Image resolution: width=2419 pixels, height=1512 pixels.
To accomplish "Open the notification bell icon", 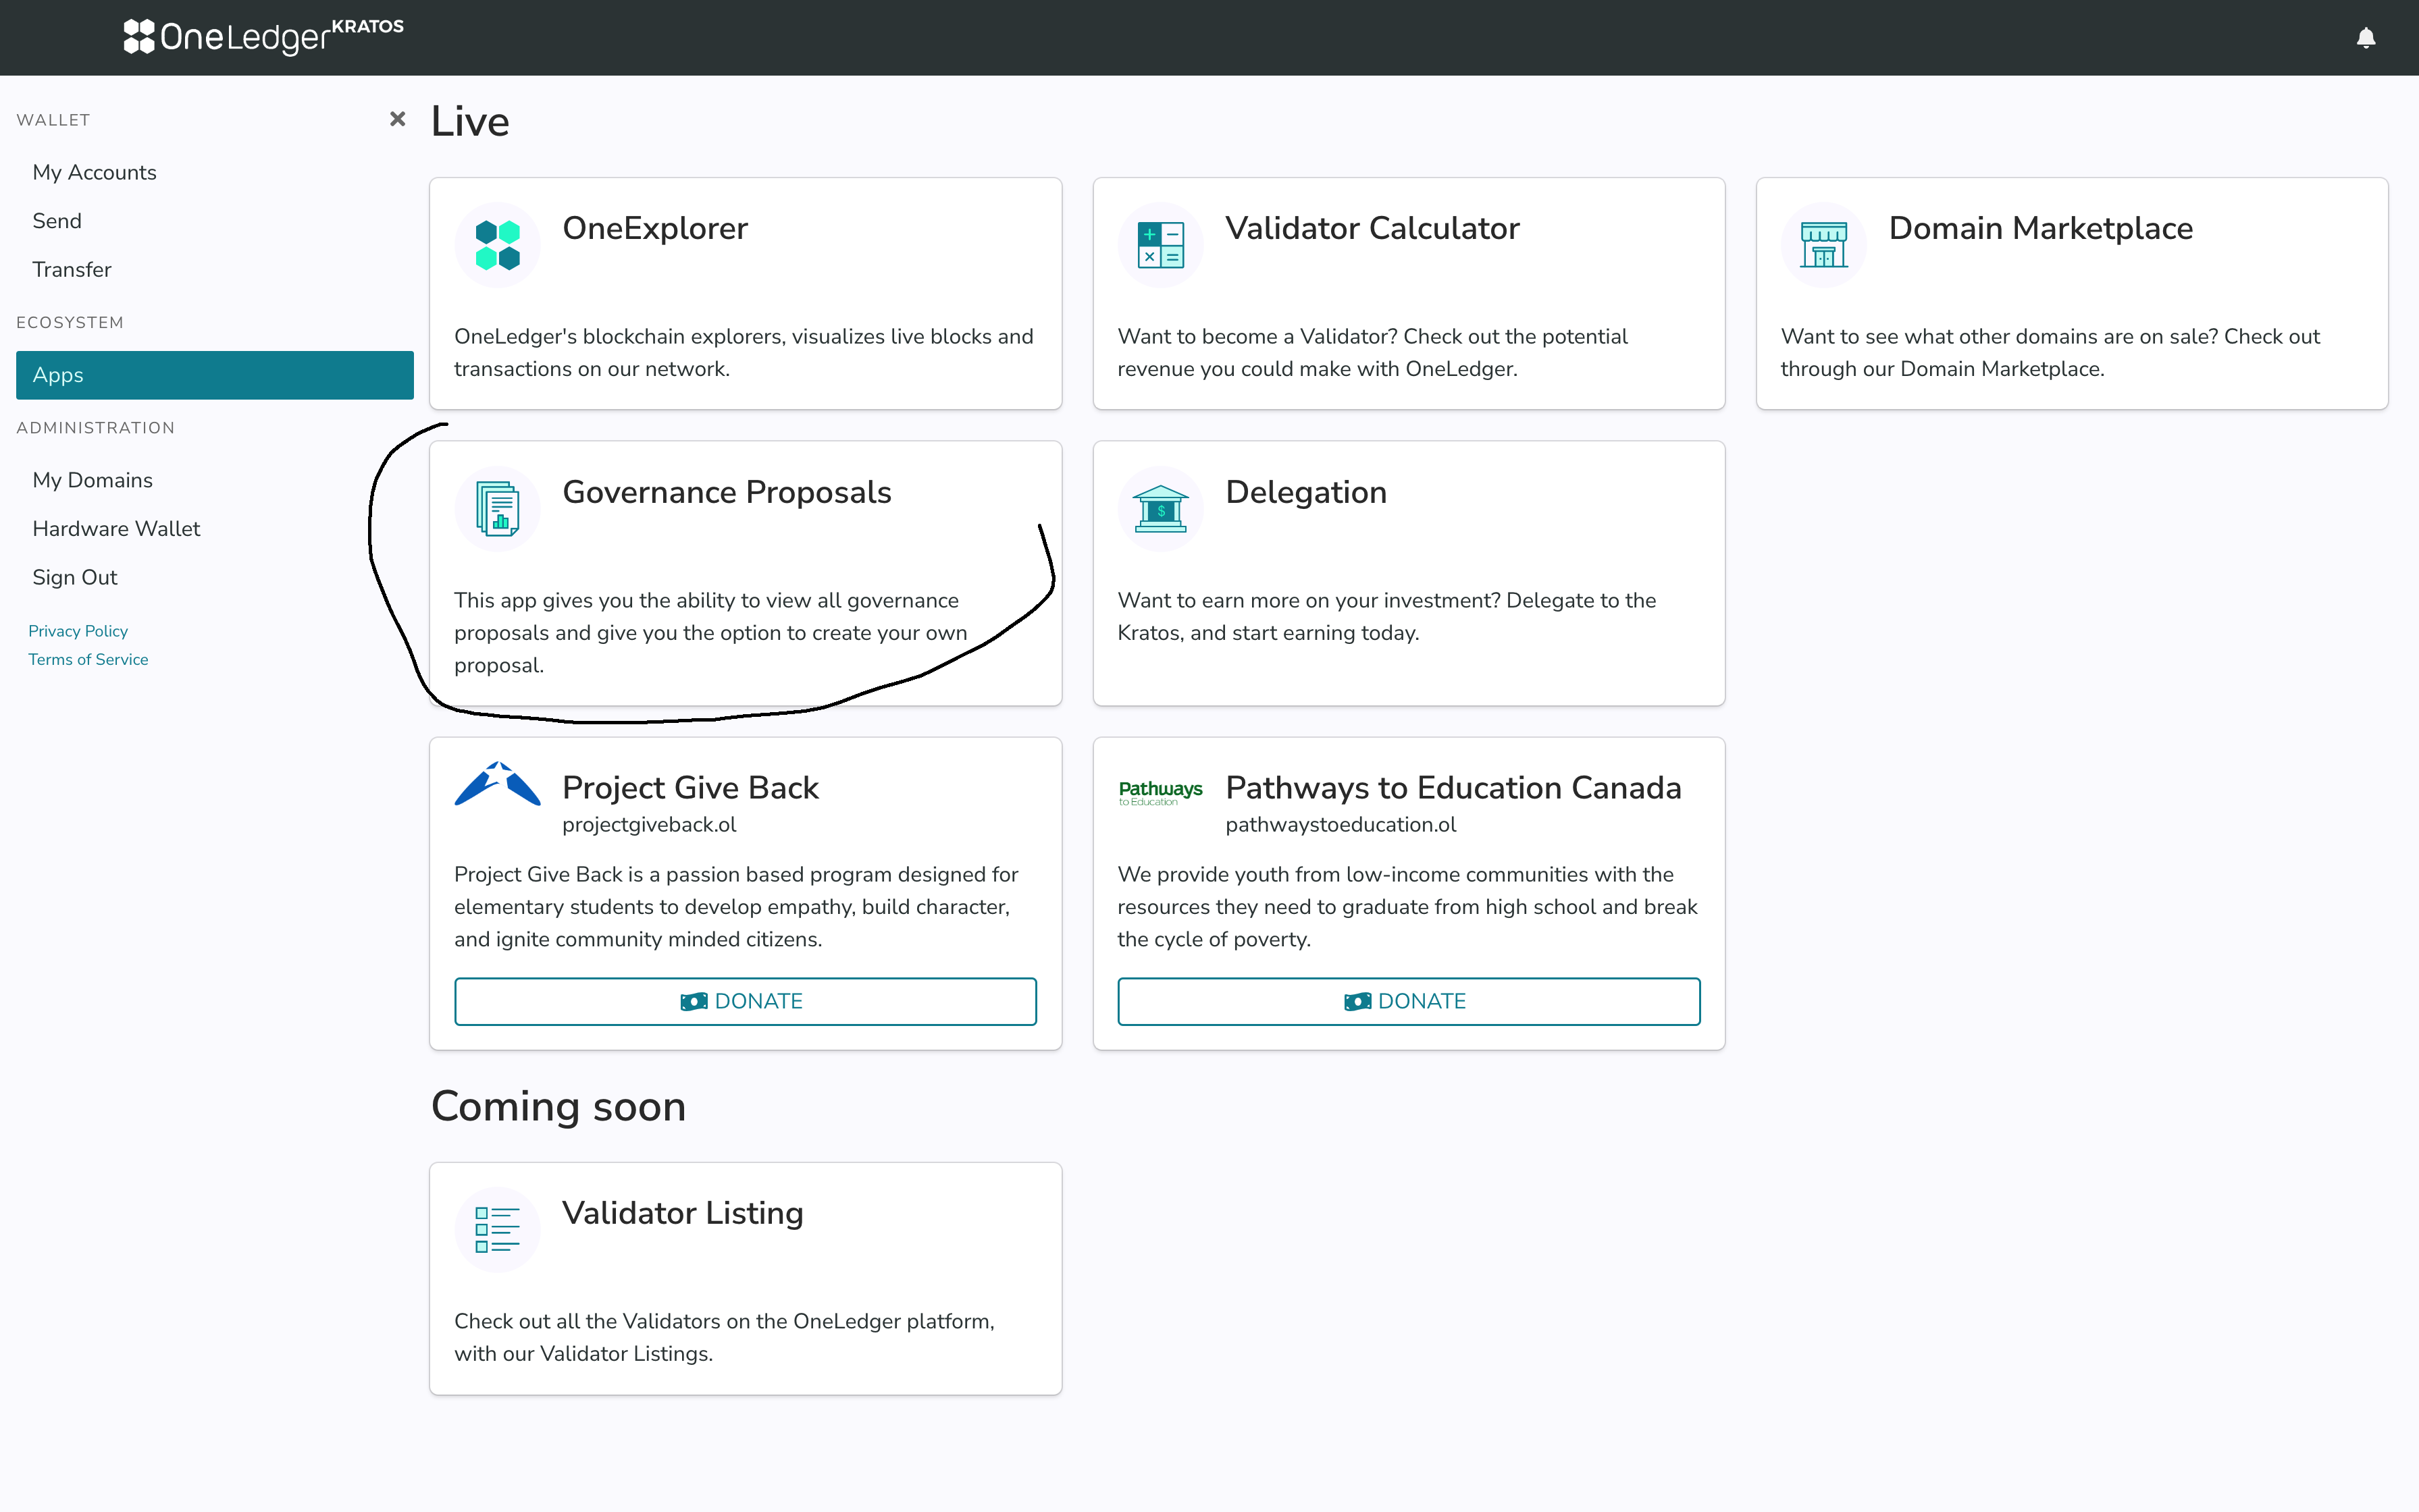I will pos(2365,38).
